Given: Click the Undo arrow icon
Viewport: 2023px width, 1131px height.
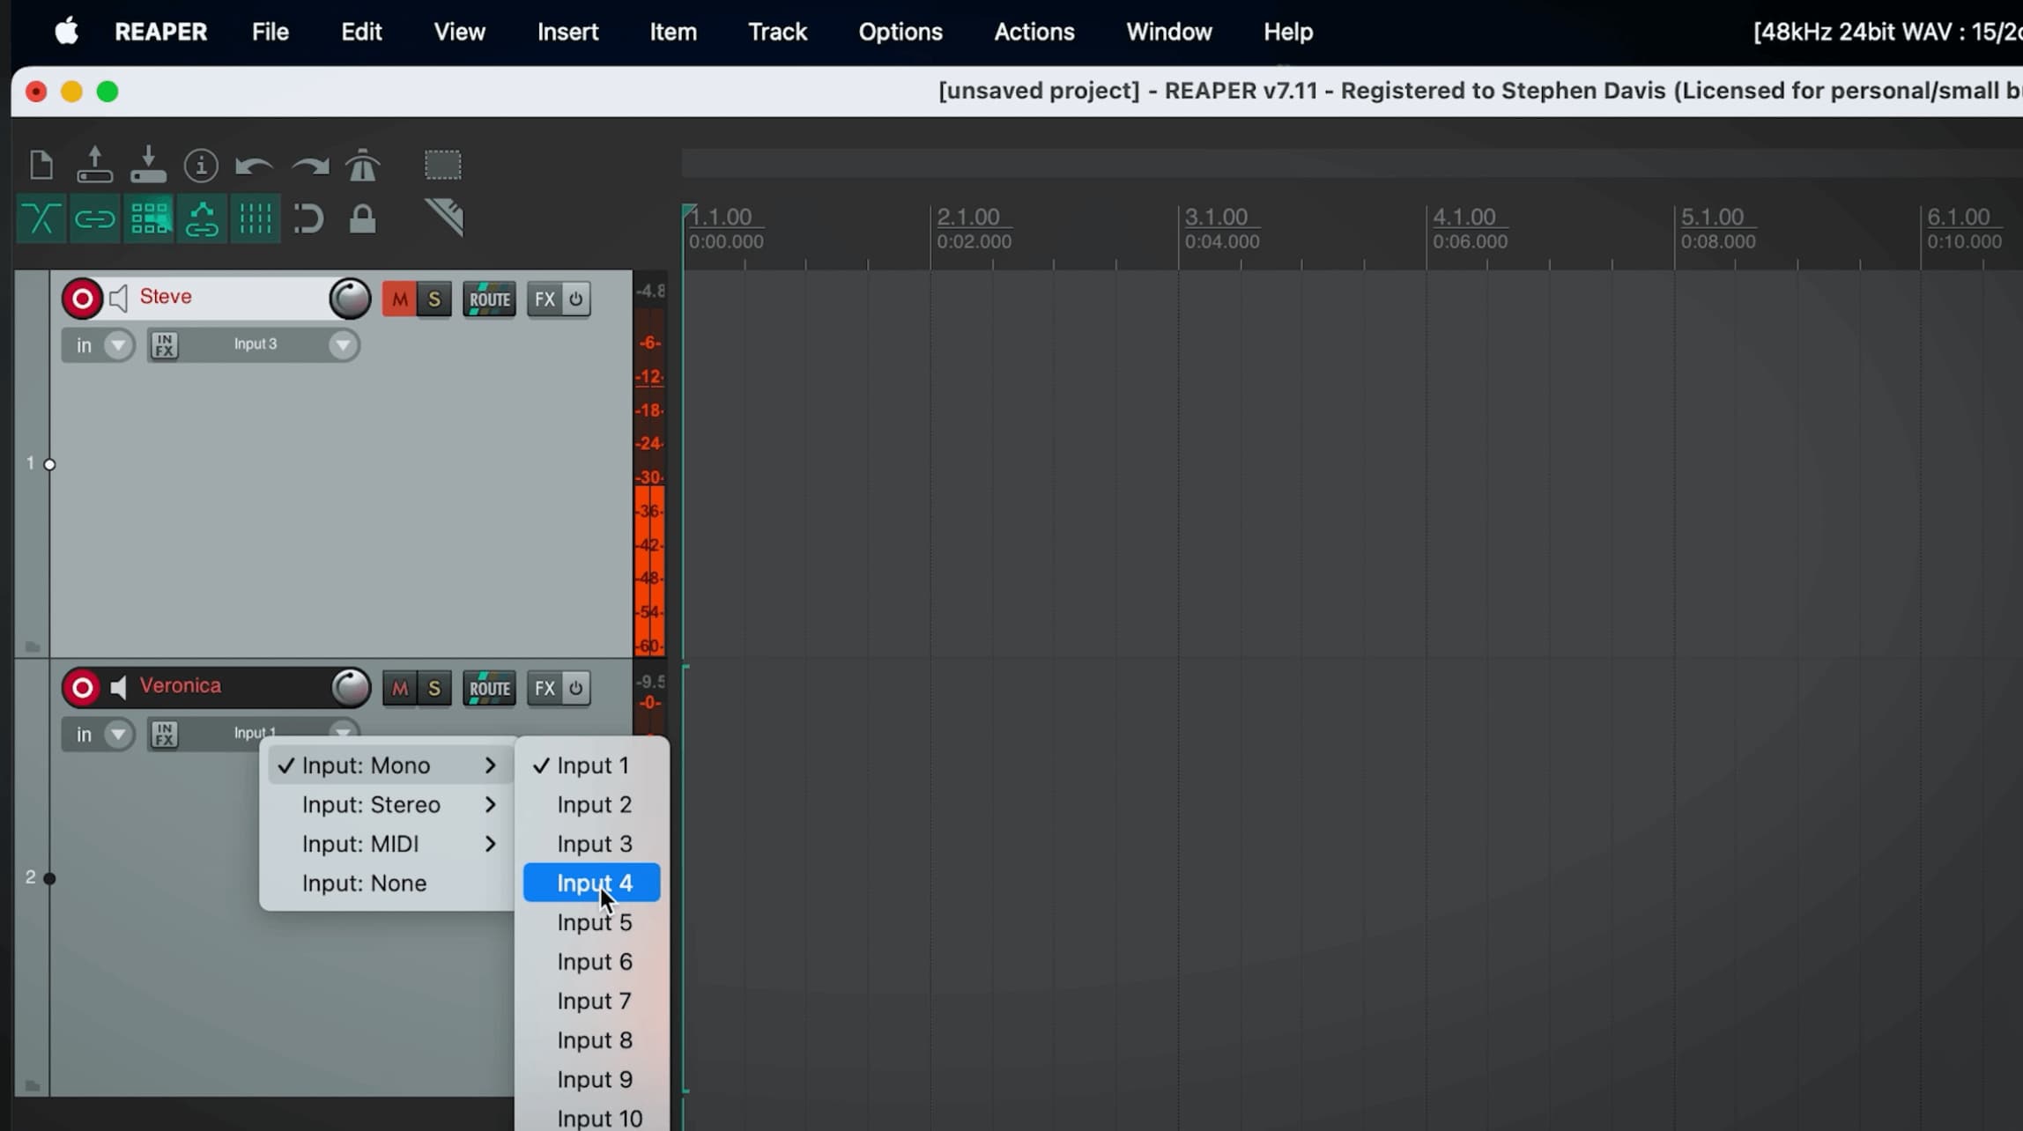Looking at the screenshot, I should tap(254, 166).
